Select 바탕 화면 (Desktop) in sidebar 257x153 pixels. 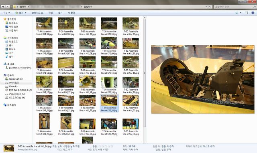(12, 27)
